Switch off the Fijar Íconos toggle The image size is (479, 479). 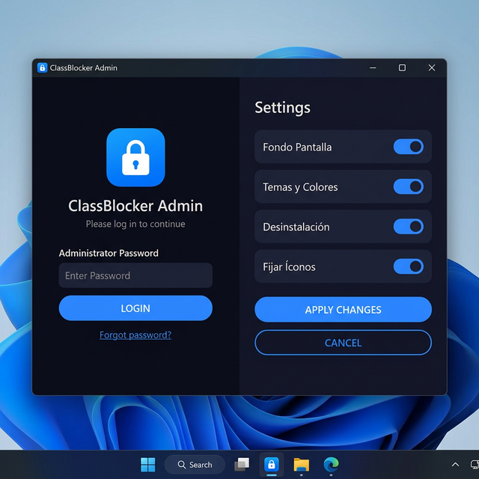click(408, 266)
